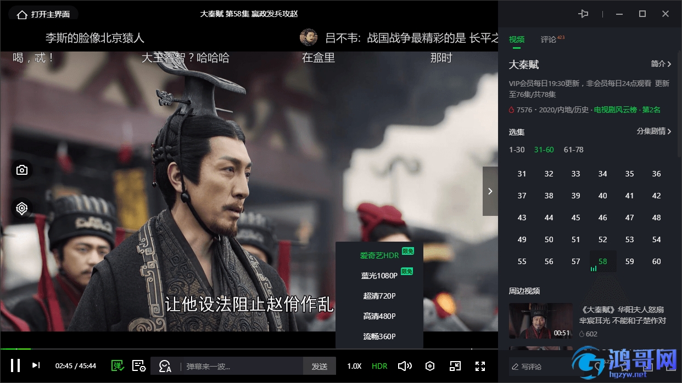Viewport: 682px width, 383px height.
Task: Play episode 43
Action: tap(522, 218)
